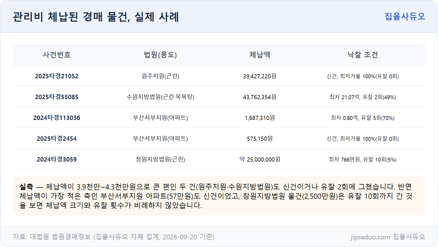This screenshot has height=247, width=438.
Task: Select 부산서부지원(아파트) cell in 2024타경113036 row
Action: pos(160,118)
